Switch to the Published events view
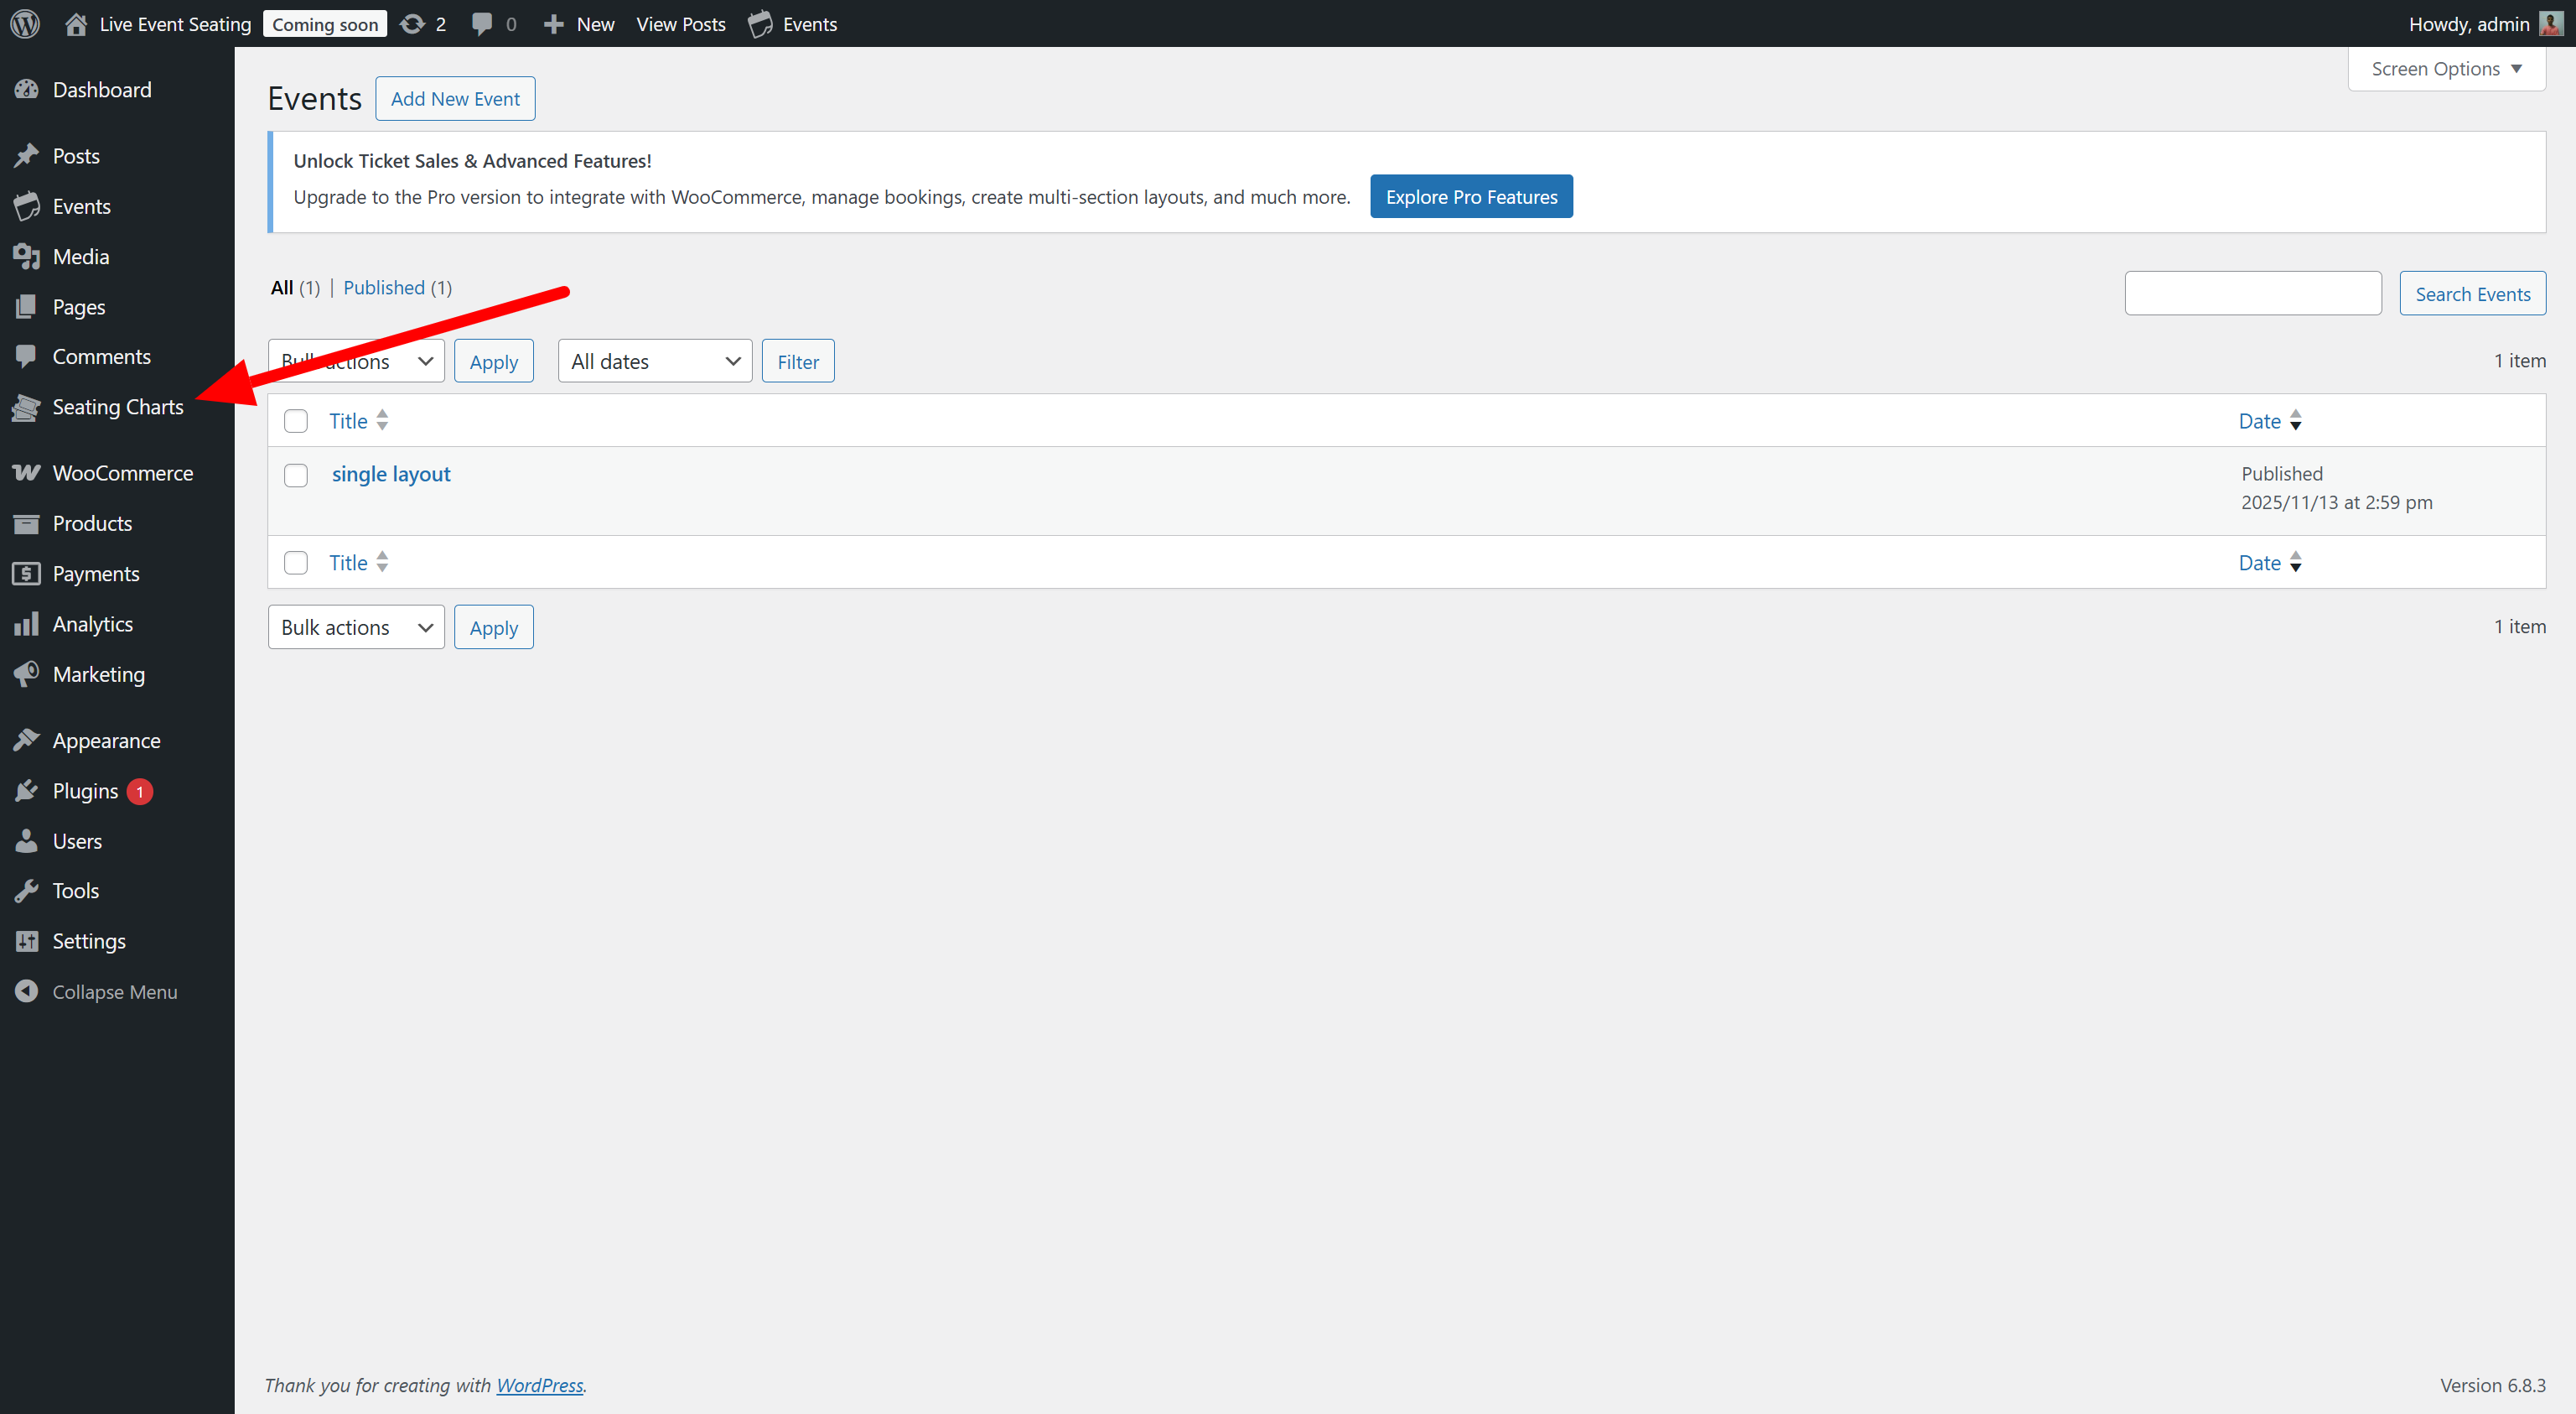2576x1414 pixels. 384,287
